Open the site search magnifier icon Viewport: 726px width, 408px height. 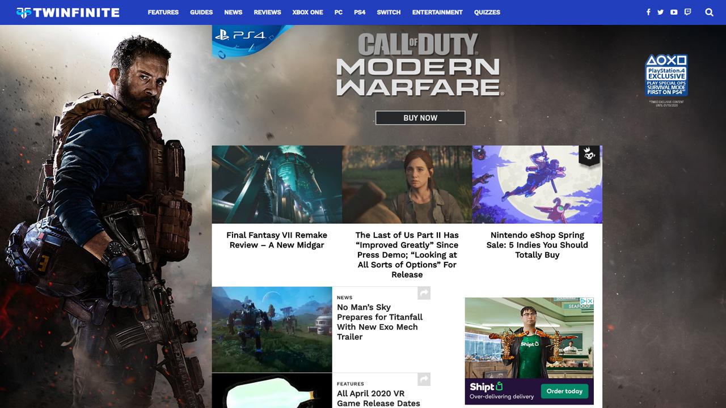[x=709, y=12]
